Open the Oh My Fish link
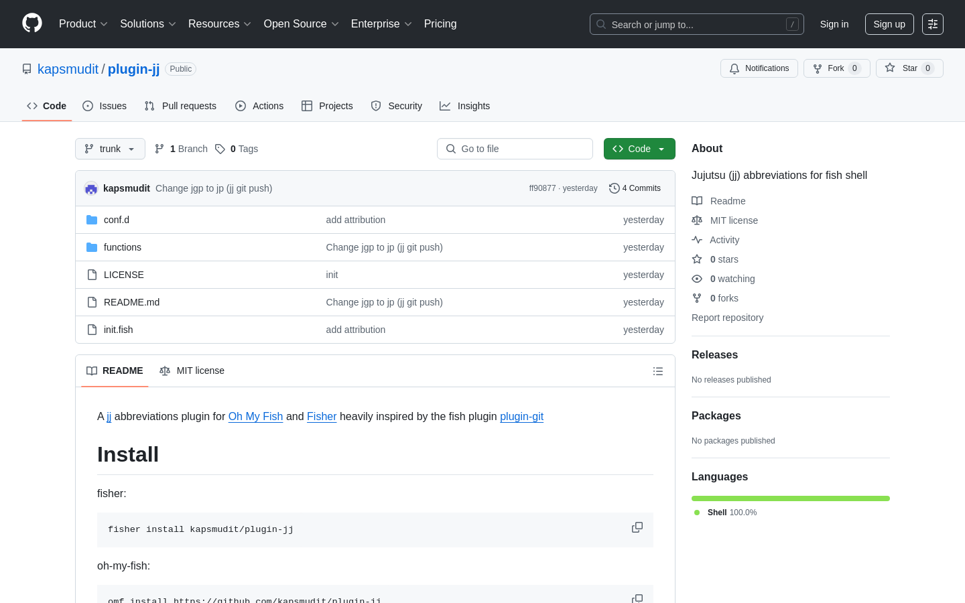 (255, 416)
